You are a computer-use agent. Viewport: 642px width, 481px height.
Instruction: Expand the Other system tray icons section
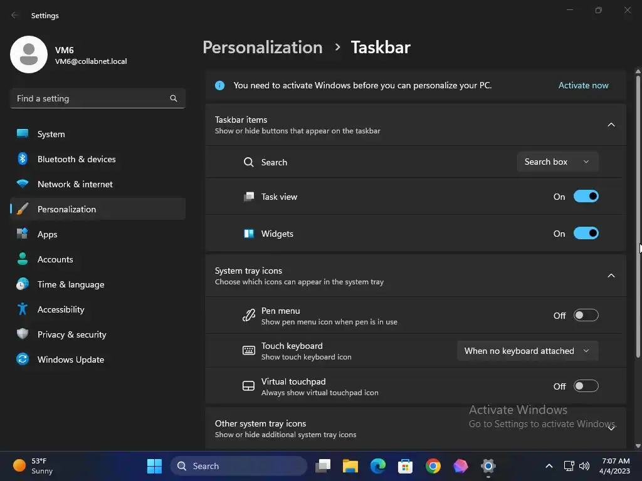(x=611, y=428)
